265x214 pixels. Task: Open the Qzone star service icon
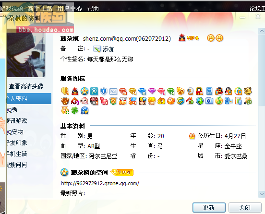[x=84, y=91]
